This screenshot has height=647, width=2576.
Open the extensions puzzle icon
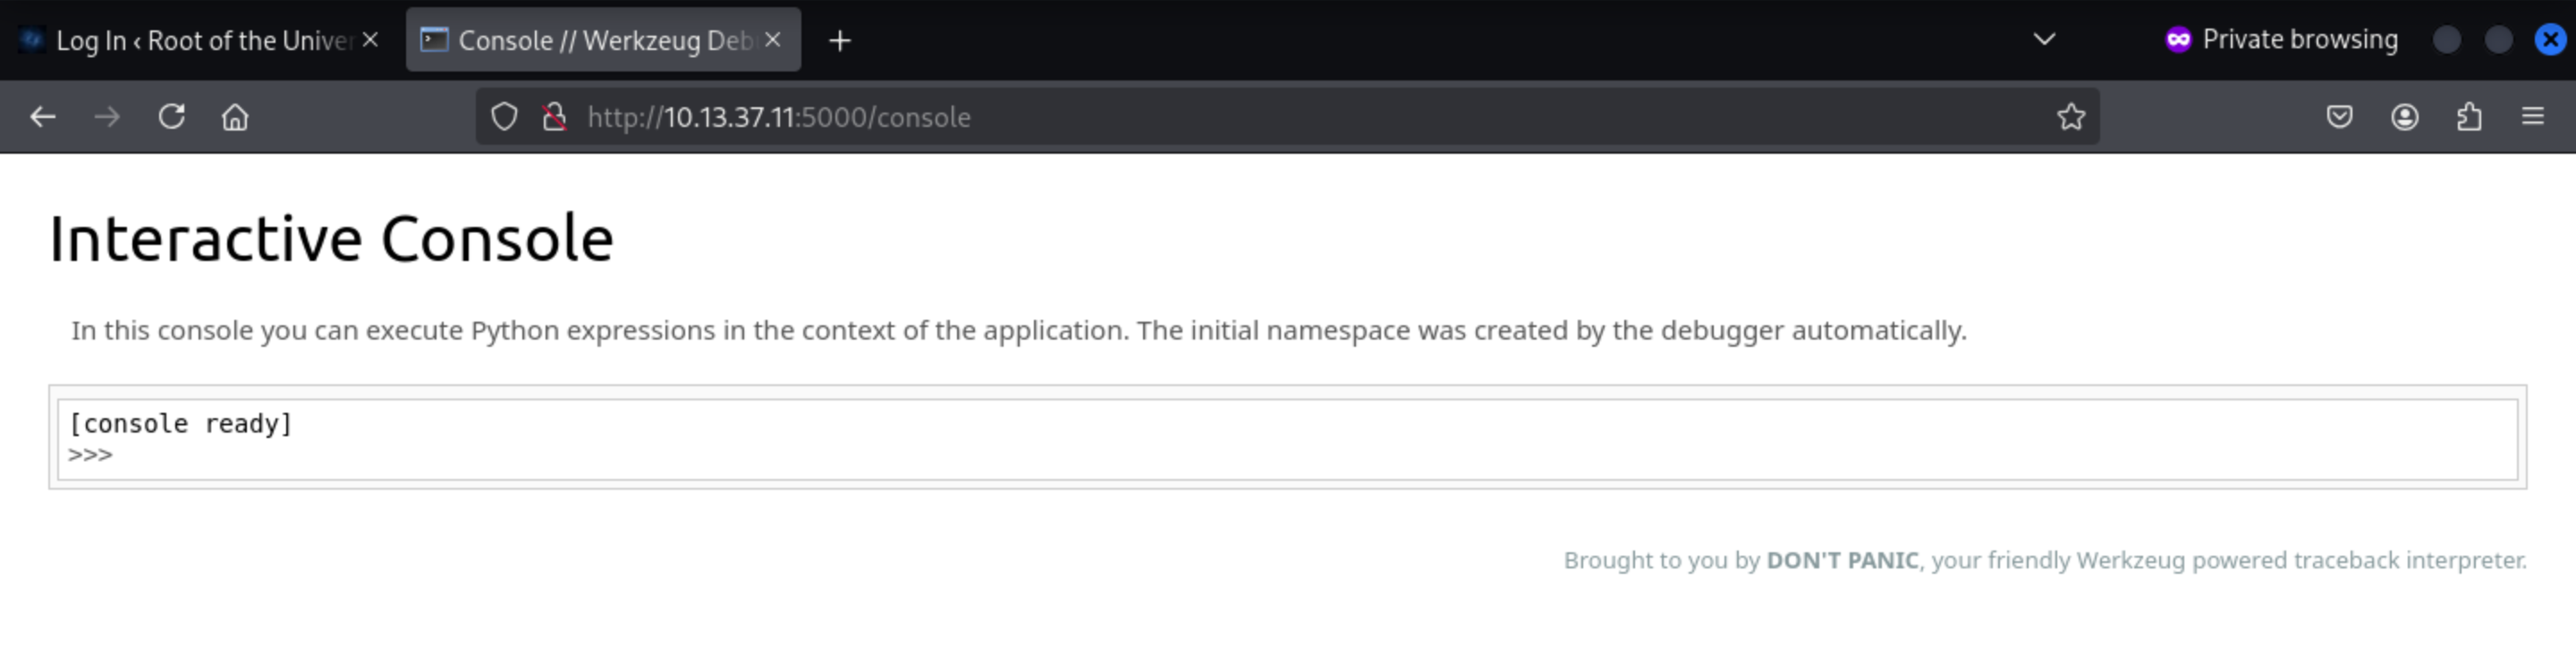tap(2469, 117)
